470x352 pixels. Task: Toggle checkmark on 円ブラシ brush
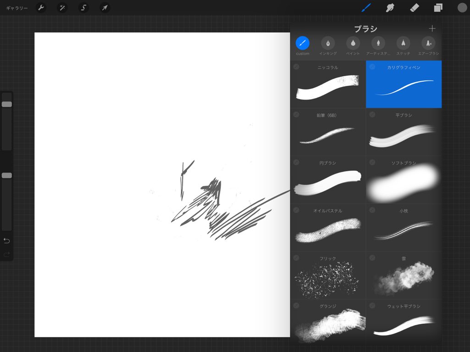tap(296, 162)
